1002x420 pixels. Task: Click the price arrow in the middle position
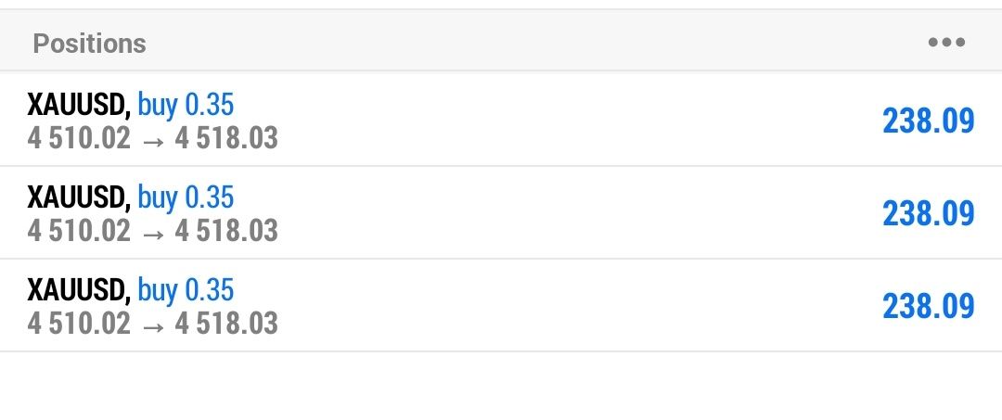click(x=153, y=231)
